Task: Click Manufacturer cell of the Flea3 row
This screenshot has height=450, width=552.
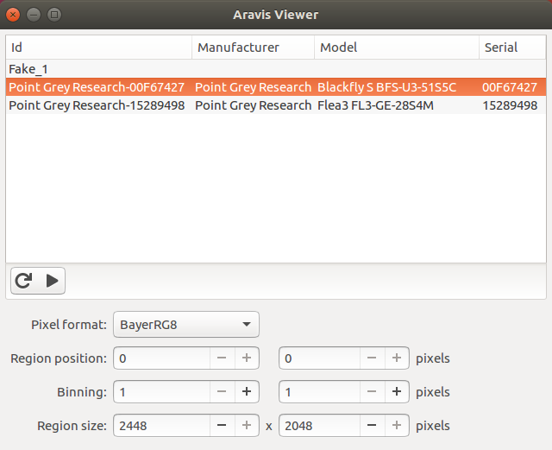Action: (253, 105)
